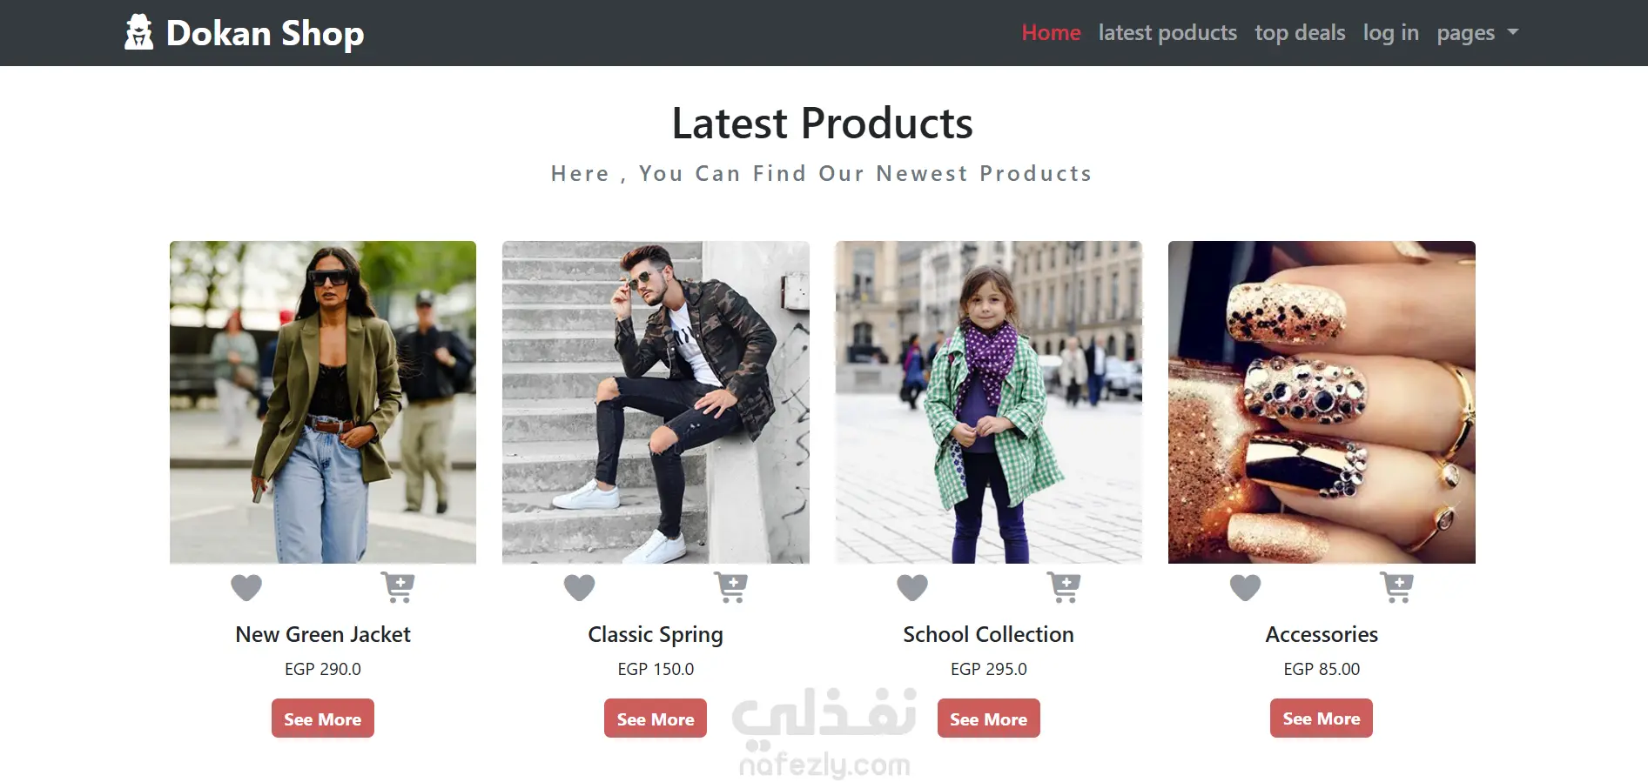Add New Green Jacket to cart
The width and height of the screenshot is (1648, 782).
click(398, 588)
